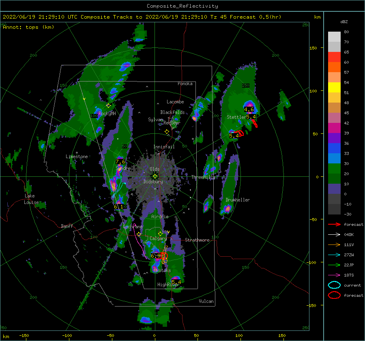Screen dimensions: 365x341
Task: Click the 65 dBZ red color swatch
Action: coord(334,57)
